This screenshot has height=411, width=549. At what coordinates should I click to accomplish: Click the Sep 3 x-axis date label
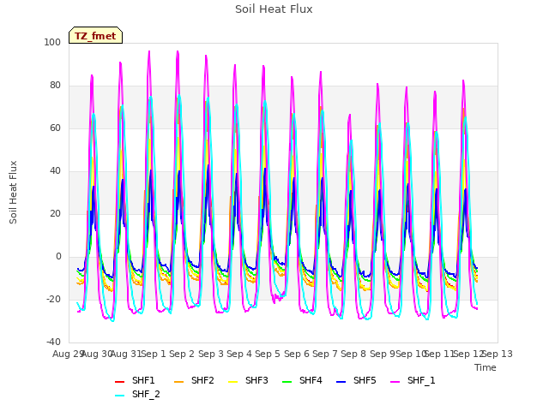pyautogui.click(x=211, y=354)
